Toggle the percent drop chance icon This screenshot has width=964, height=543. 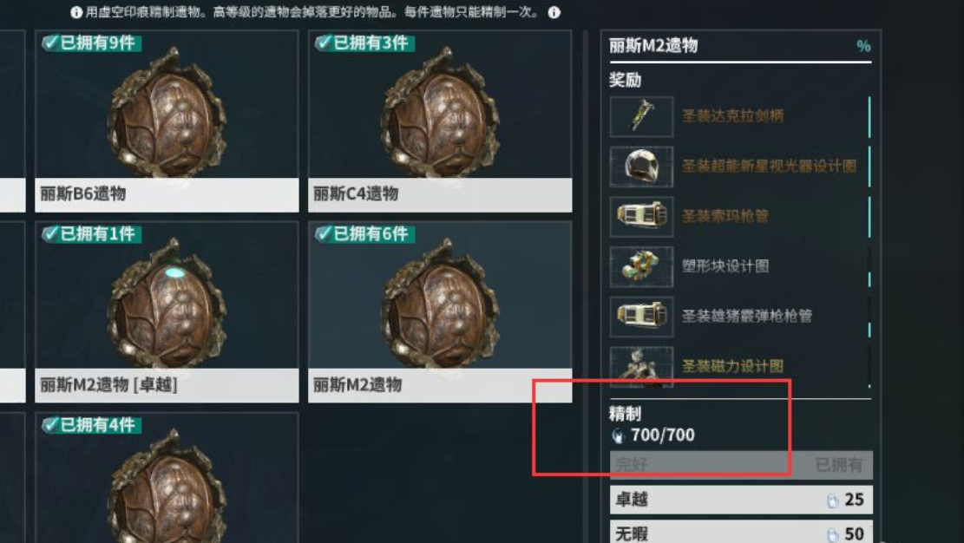(863, 46)
